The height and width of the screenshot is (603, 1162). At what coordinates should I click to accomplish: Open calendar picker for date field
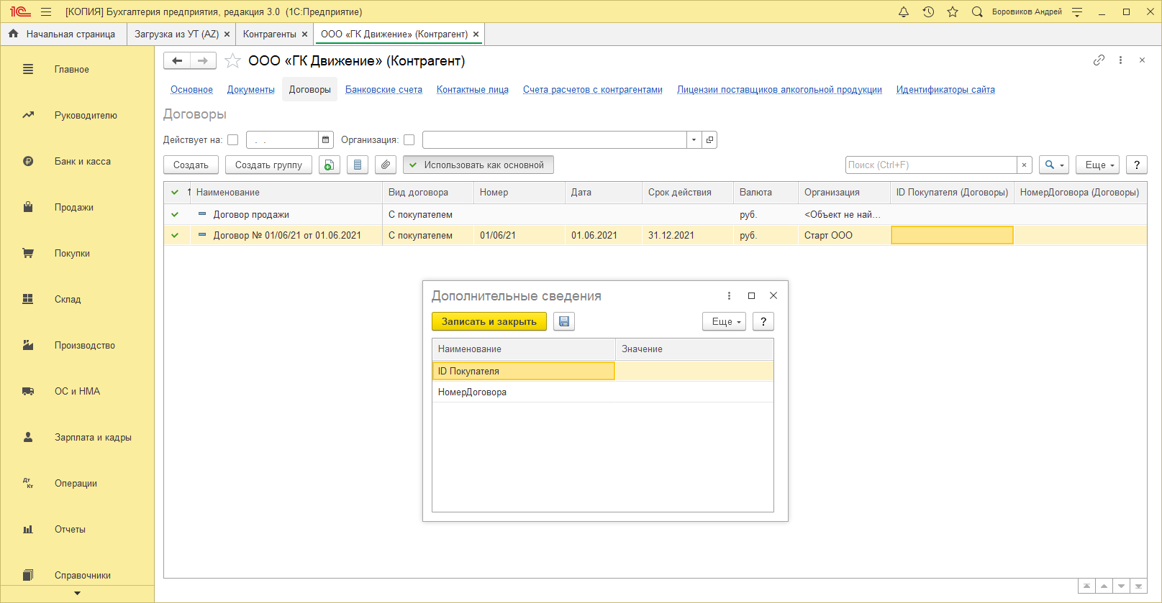coord(326,139)
